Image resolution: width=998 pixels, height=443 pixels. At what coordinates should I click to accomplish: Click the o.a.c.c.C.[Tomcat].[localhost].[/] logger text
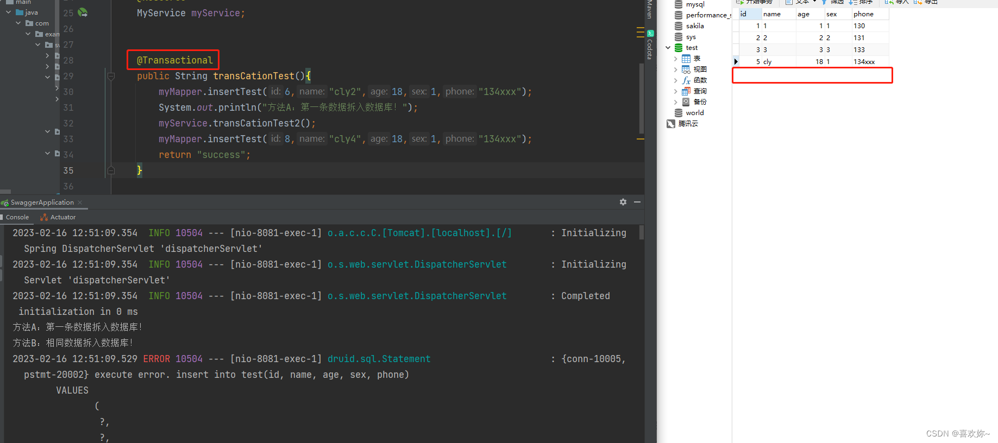(419, 233)
